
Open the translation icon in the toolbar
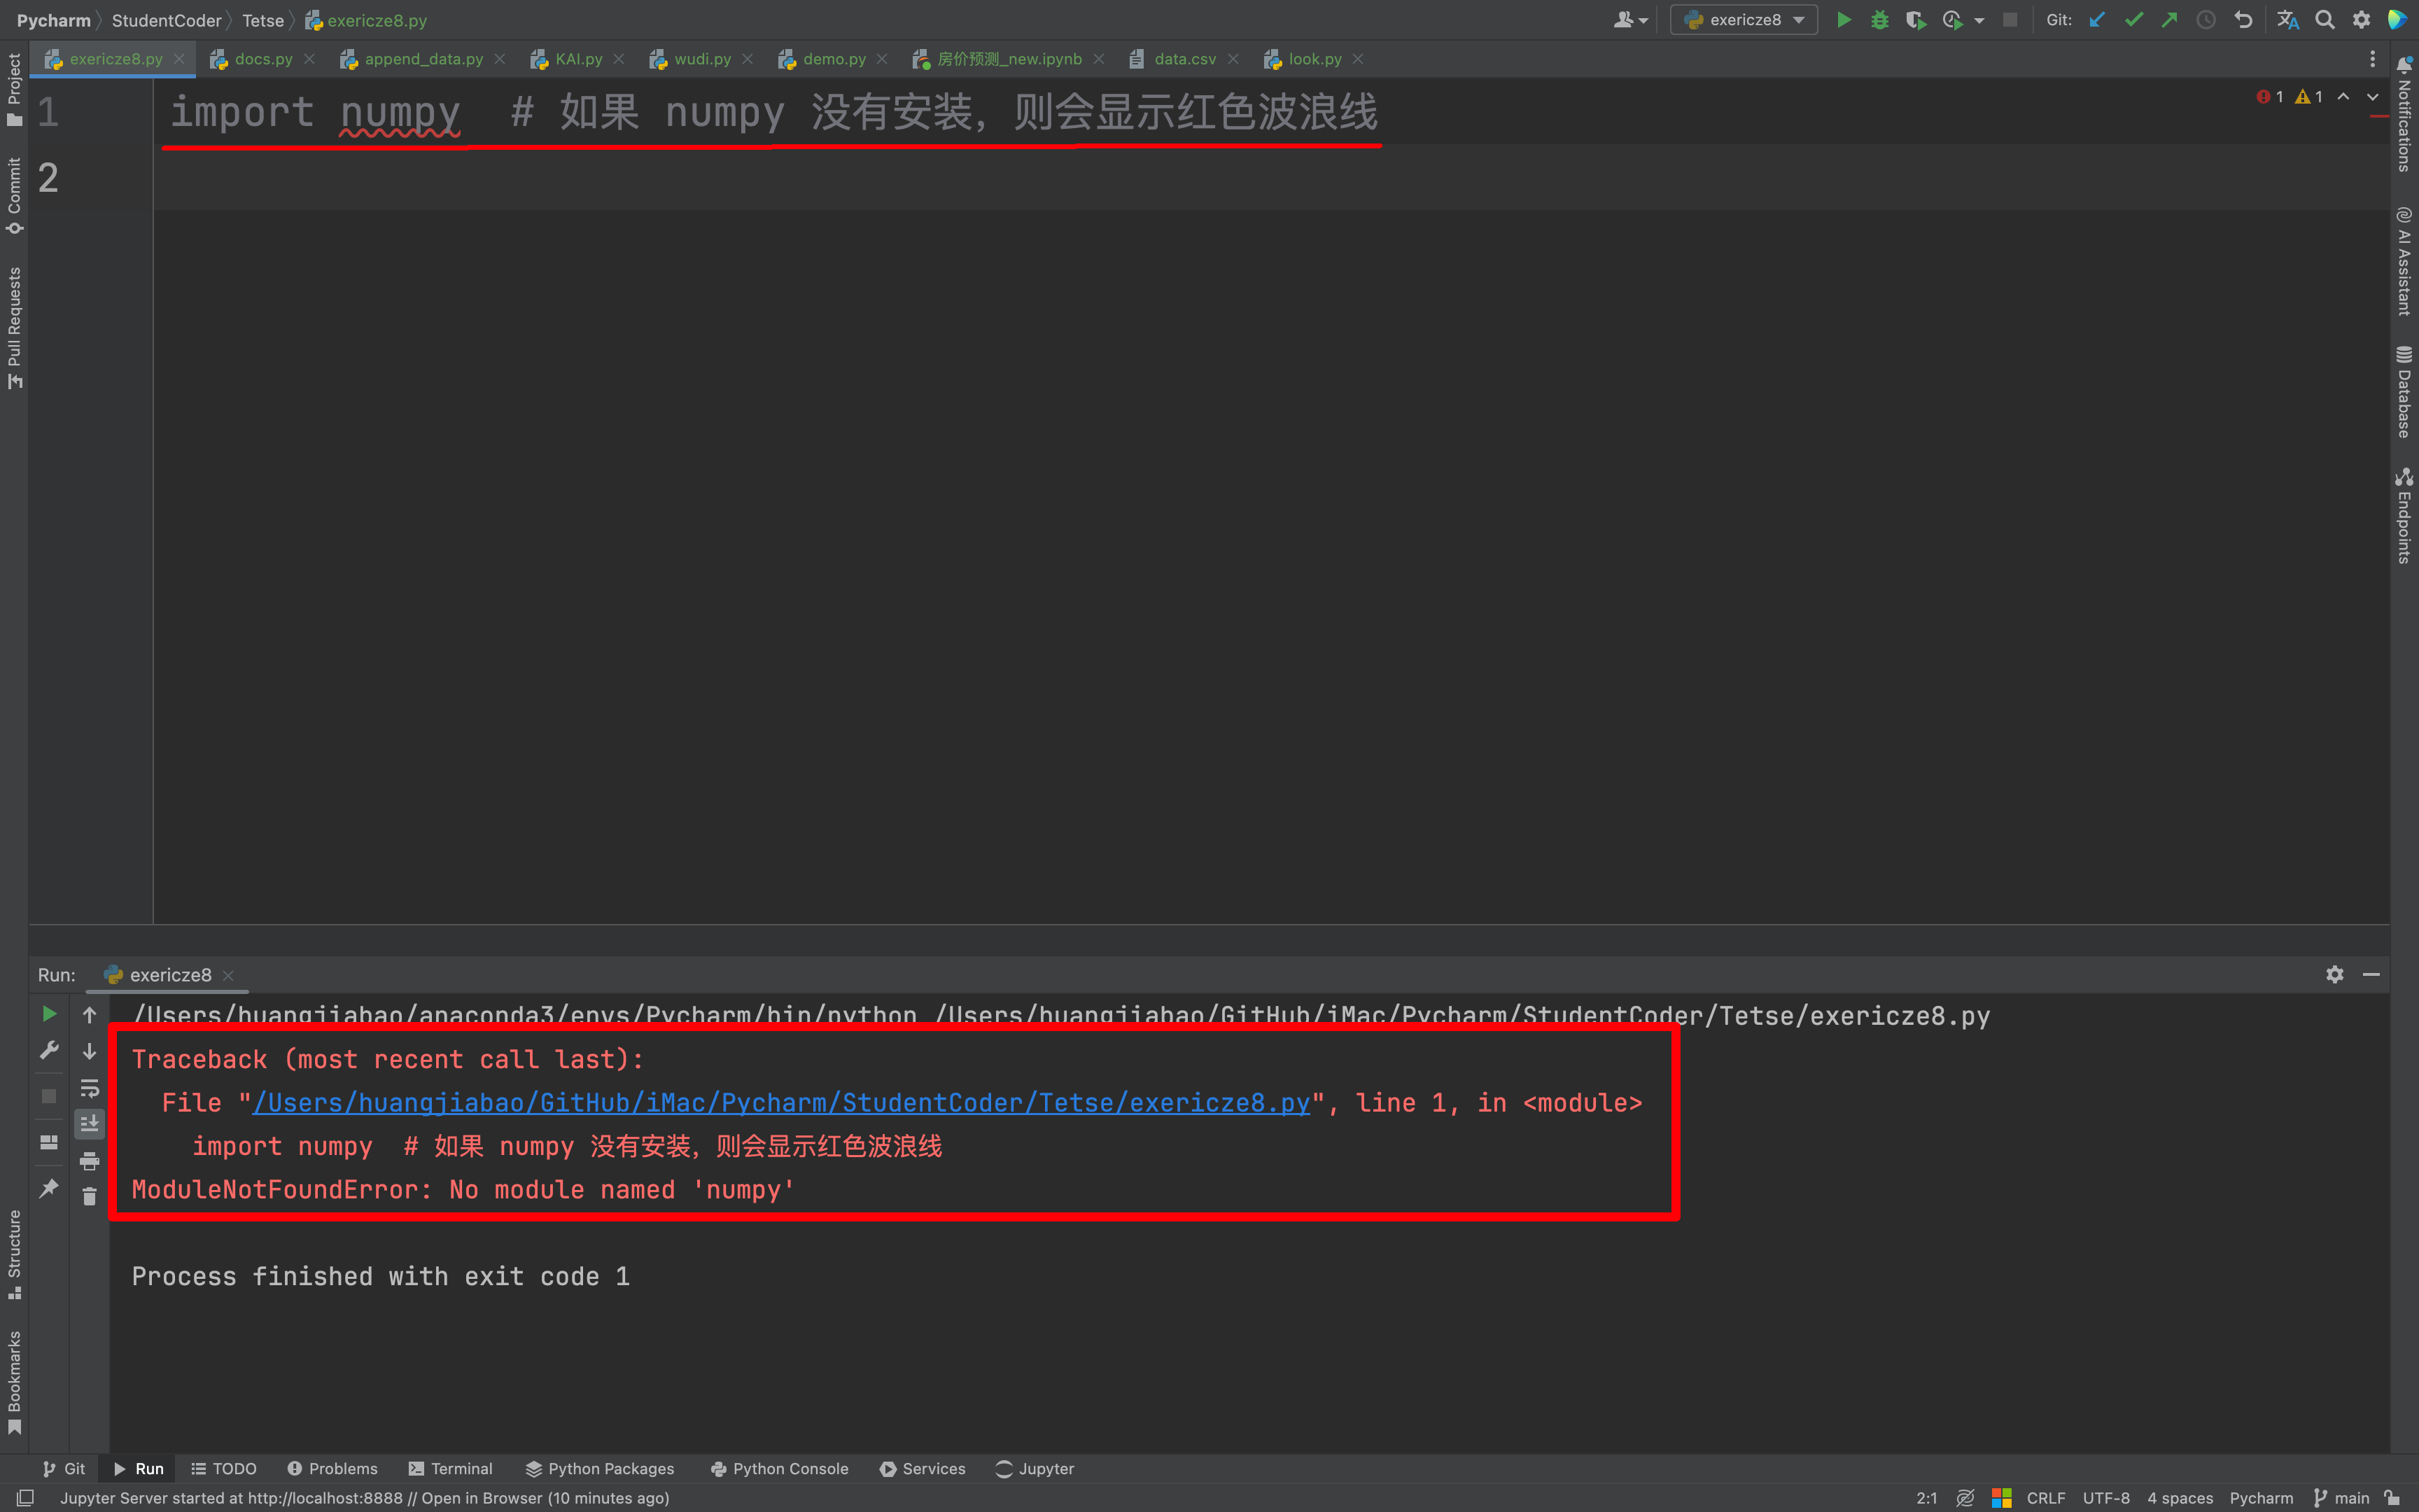tap(2288, 20)
